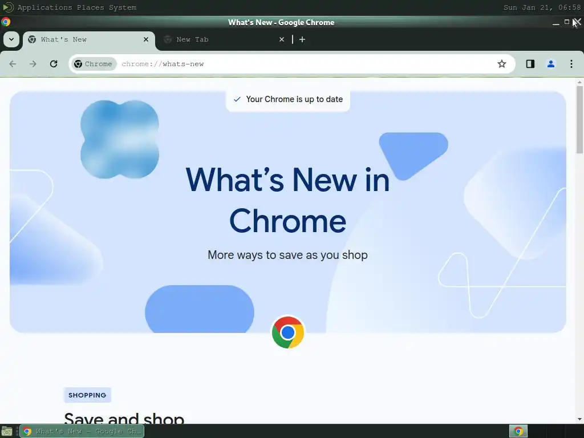
Task: Close the What's New tab
Action: (146, 39)
